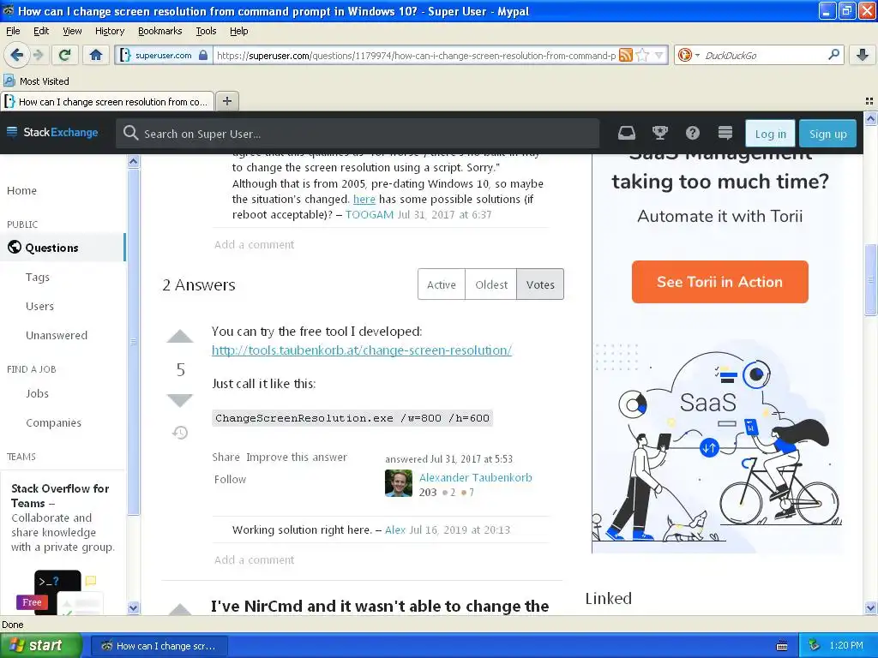This screenshot has height=658, width=878.
Task: Sort answers by Active
Action: [x=442, y=284]
